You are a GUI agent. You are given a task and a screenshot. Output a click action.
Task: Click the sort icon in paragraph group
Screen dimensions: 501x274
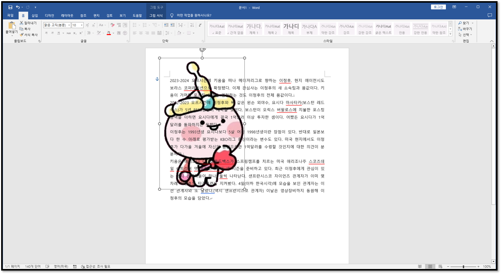point(192,25)
